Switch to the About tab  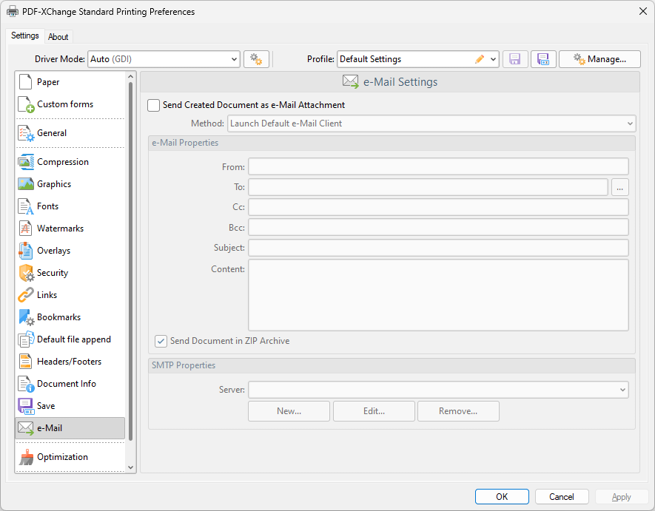pyautogui.click(x=58, y=37)
